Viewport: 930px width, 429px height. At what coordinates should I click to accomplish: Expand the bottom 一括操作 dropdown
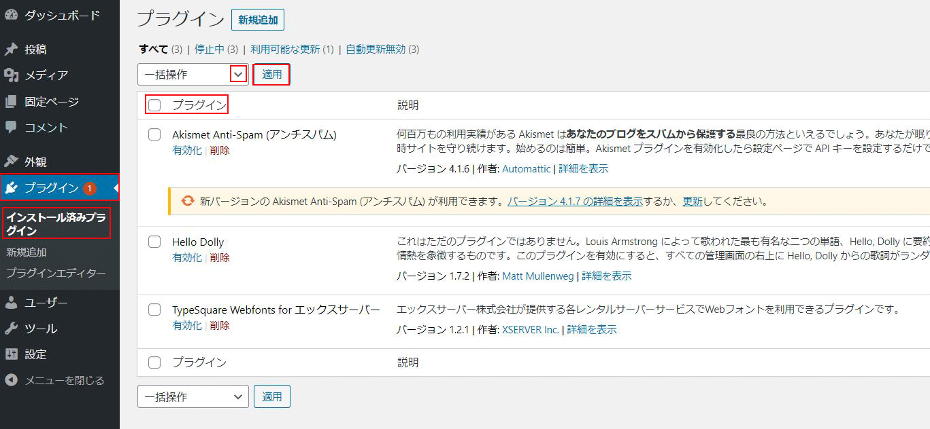[193, 396]
